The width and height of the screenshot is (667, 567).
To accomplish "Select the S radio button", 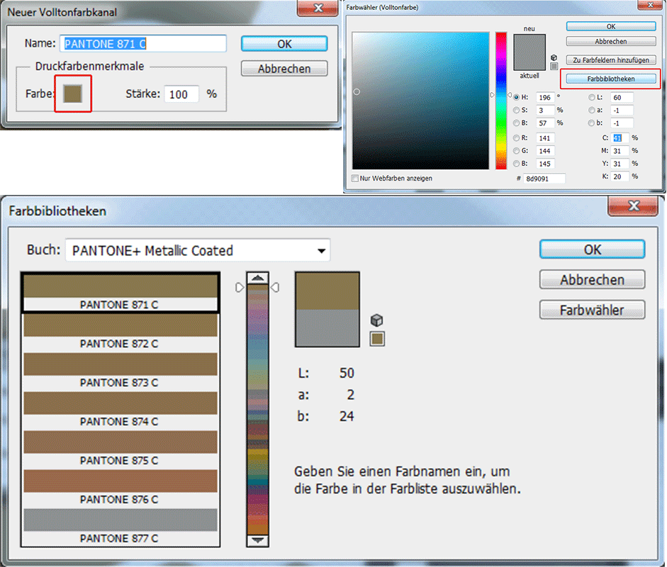I will point(517,110).
